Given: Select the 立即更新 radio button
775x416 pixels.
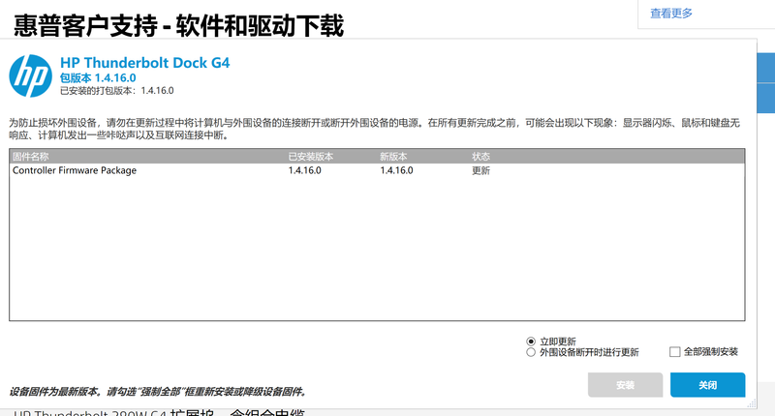Looking at the screenshot, I should 531,342.
